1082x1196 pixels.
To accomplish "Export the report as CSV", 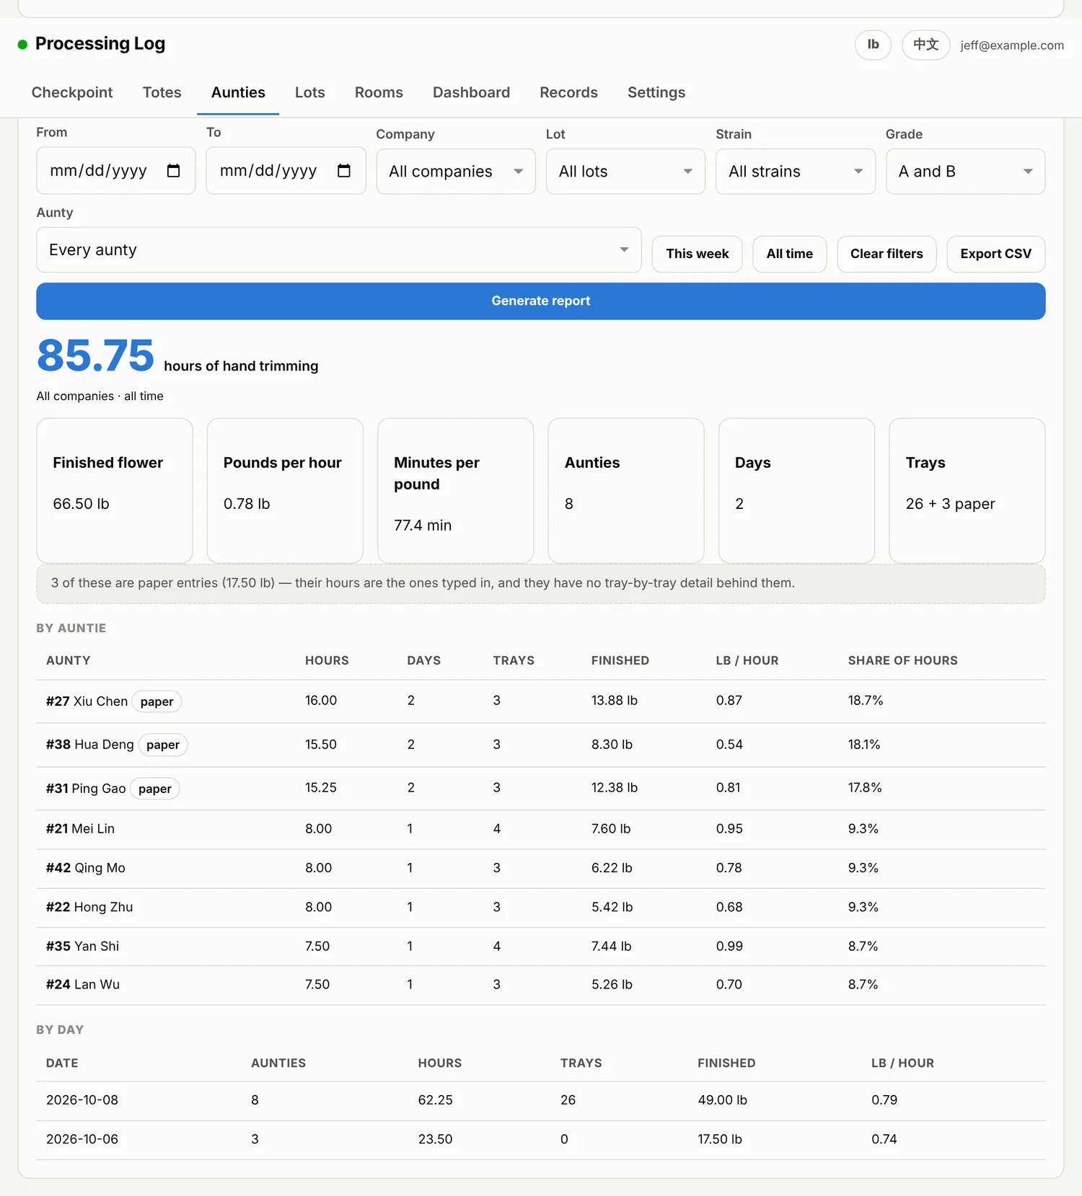I will [995, 254].
